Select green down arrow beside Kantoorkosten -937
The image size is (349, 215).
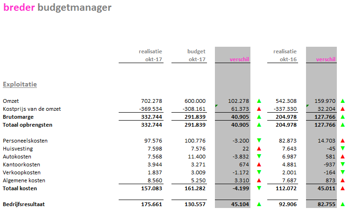(x=343, y=165)
